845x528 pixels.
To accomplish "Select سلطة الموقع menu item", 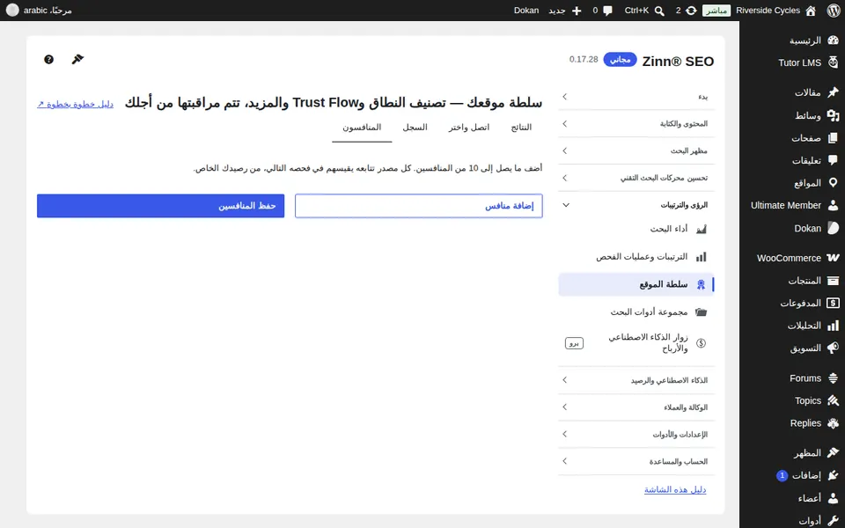I will tap(636, 284).
